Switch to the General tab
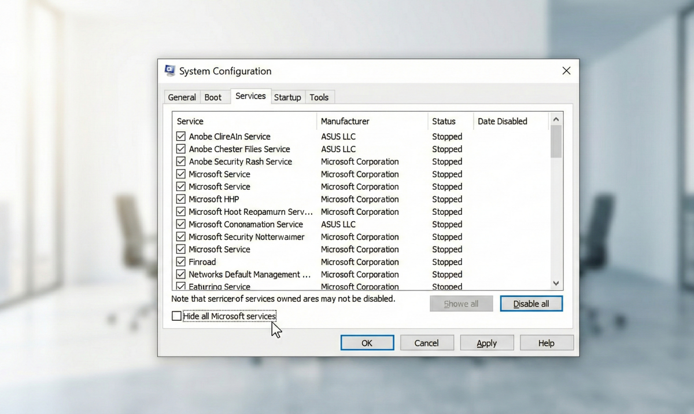The width and height of the screenshot is (694, 414). pyautogui.click(x=182, y=97)
